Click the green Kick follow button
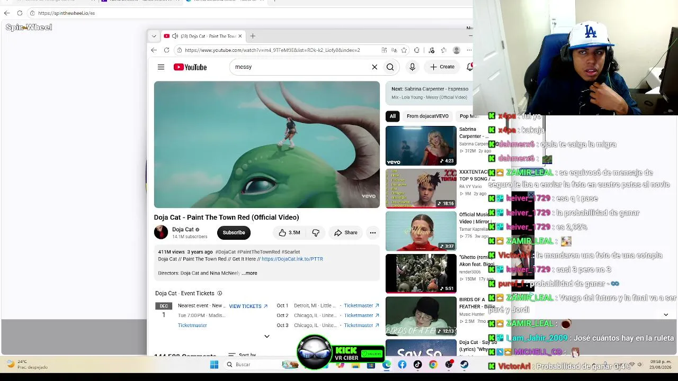678x381 pixels. click(371, 353)
